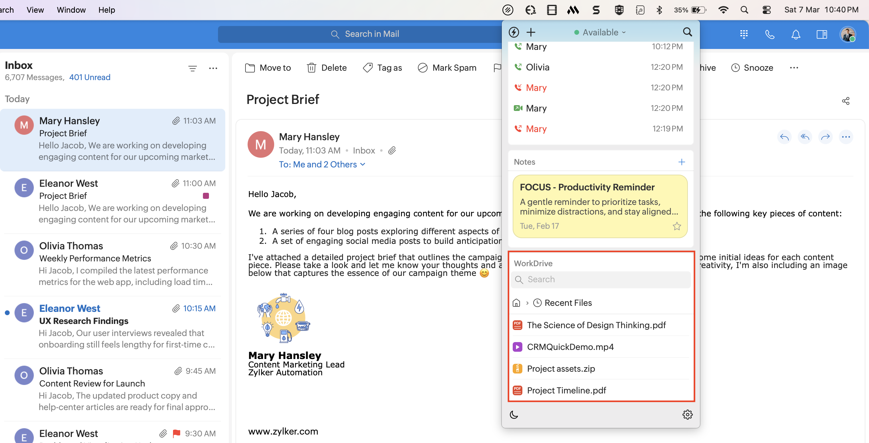
Task: Open the widget settings gear icon
Action: click(687, 414)
